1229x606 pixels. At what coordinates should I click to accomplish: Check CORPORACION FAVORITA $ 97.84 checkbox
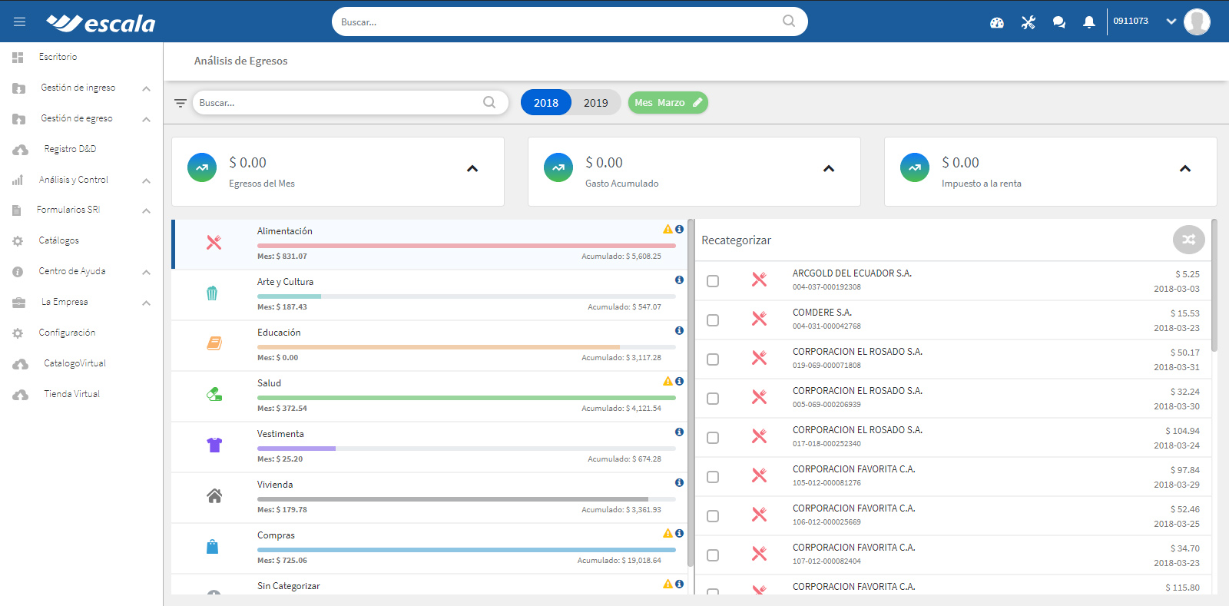pos(713,477)
